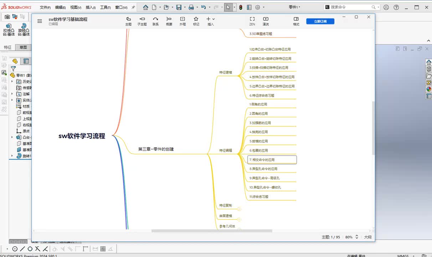Click the extruded boss/base (拉伸凸台/基体) tool
Viewport: 432px width, 257px height.
tap(9, 30)
